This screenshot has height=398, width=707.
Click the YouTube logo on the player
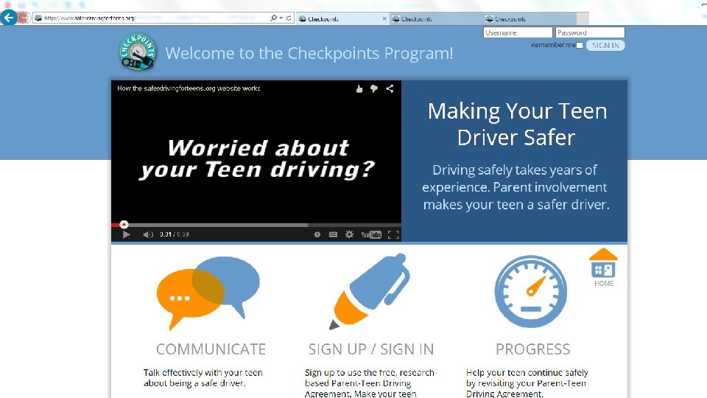point(371,234)
